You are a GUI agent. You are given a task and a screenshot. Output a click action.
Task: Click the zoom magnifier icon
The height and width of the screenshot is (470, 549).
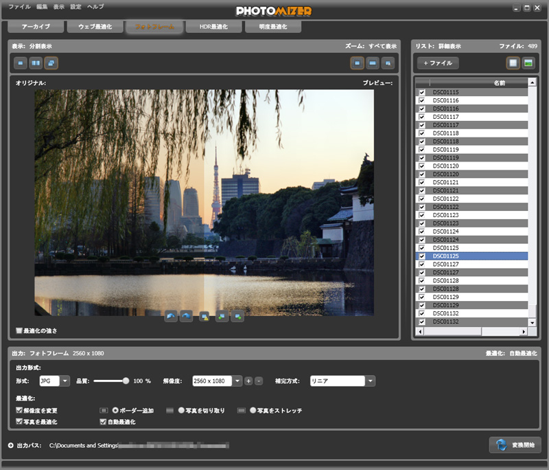[388, 63]
